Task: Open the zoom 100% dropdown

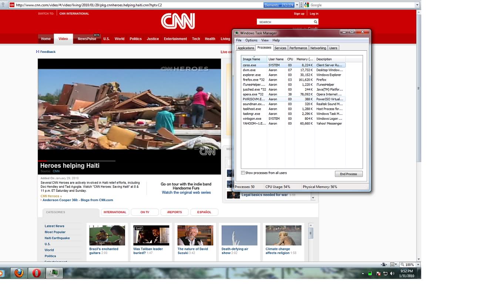Action: click(x=417, y=265)
